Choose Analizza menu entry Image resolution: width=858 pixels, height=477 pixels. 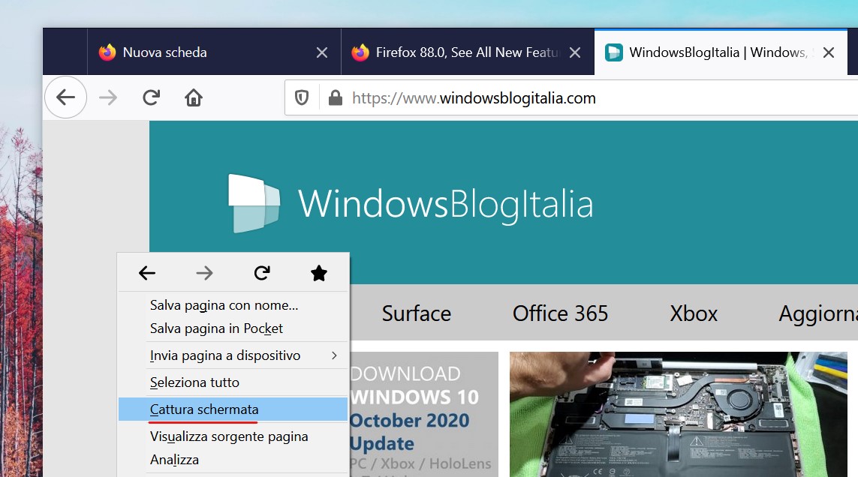pos(233,460)
